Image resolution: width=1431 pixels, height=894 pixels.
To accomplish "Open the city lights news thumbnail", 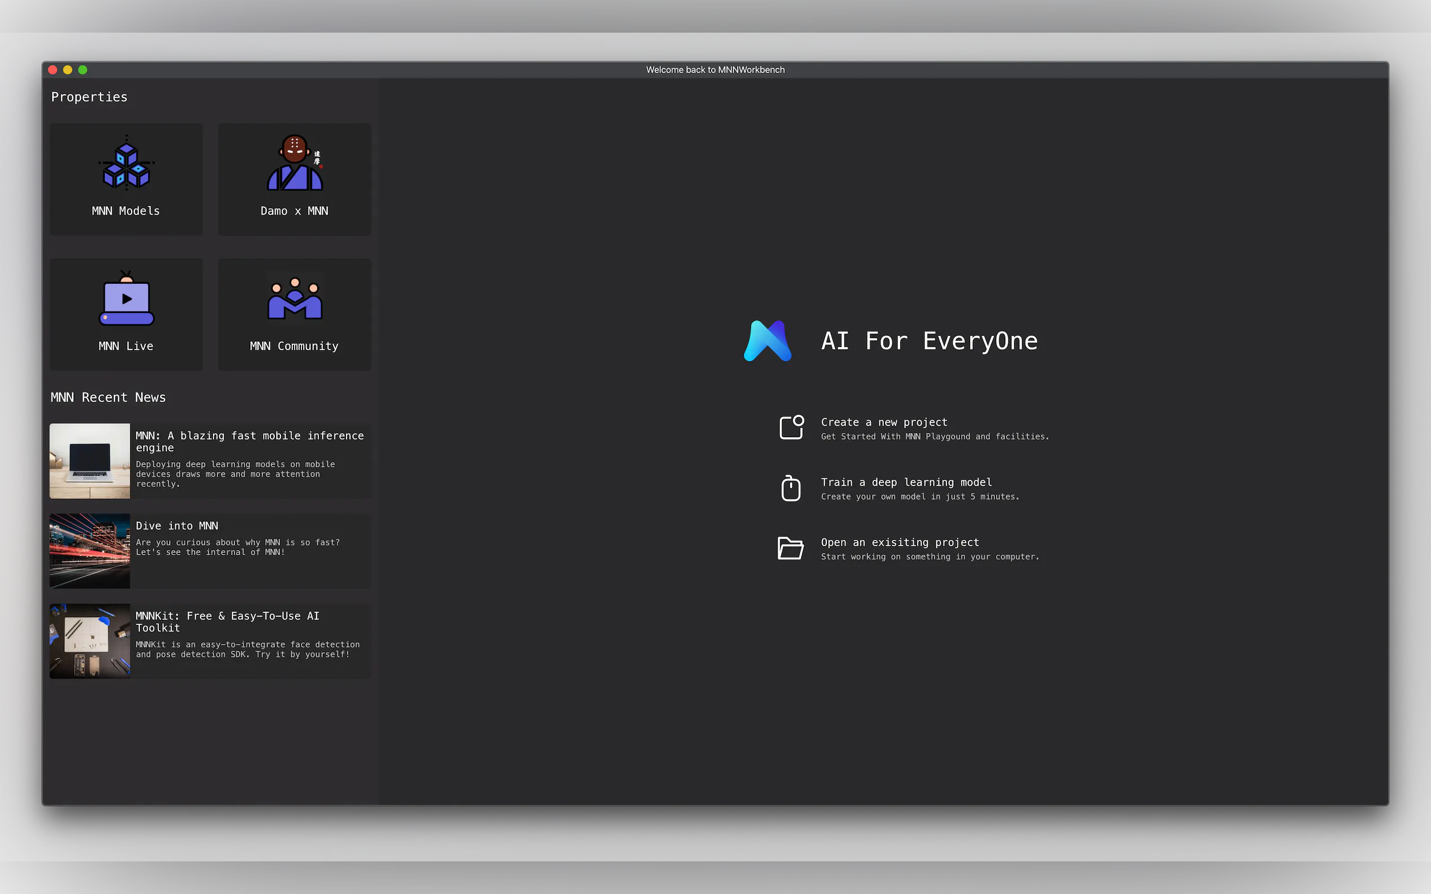I will [90, 551].
